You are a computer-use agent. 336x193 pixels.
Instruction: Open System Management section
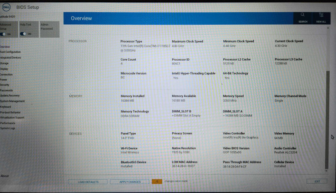click(13, 101)
